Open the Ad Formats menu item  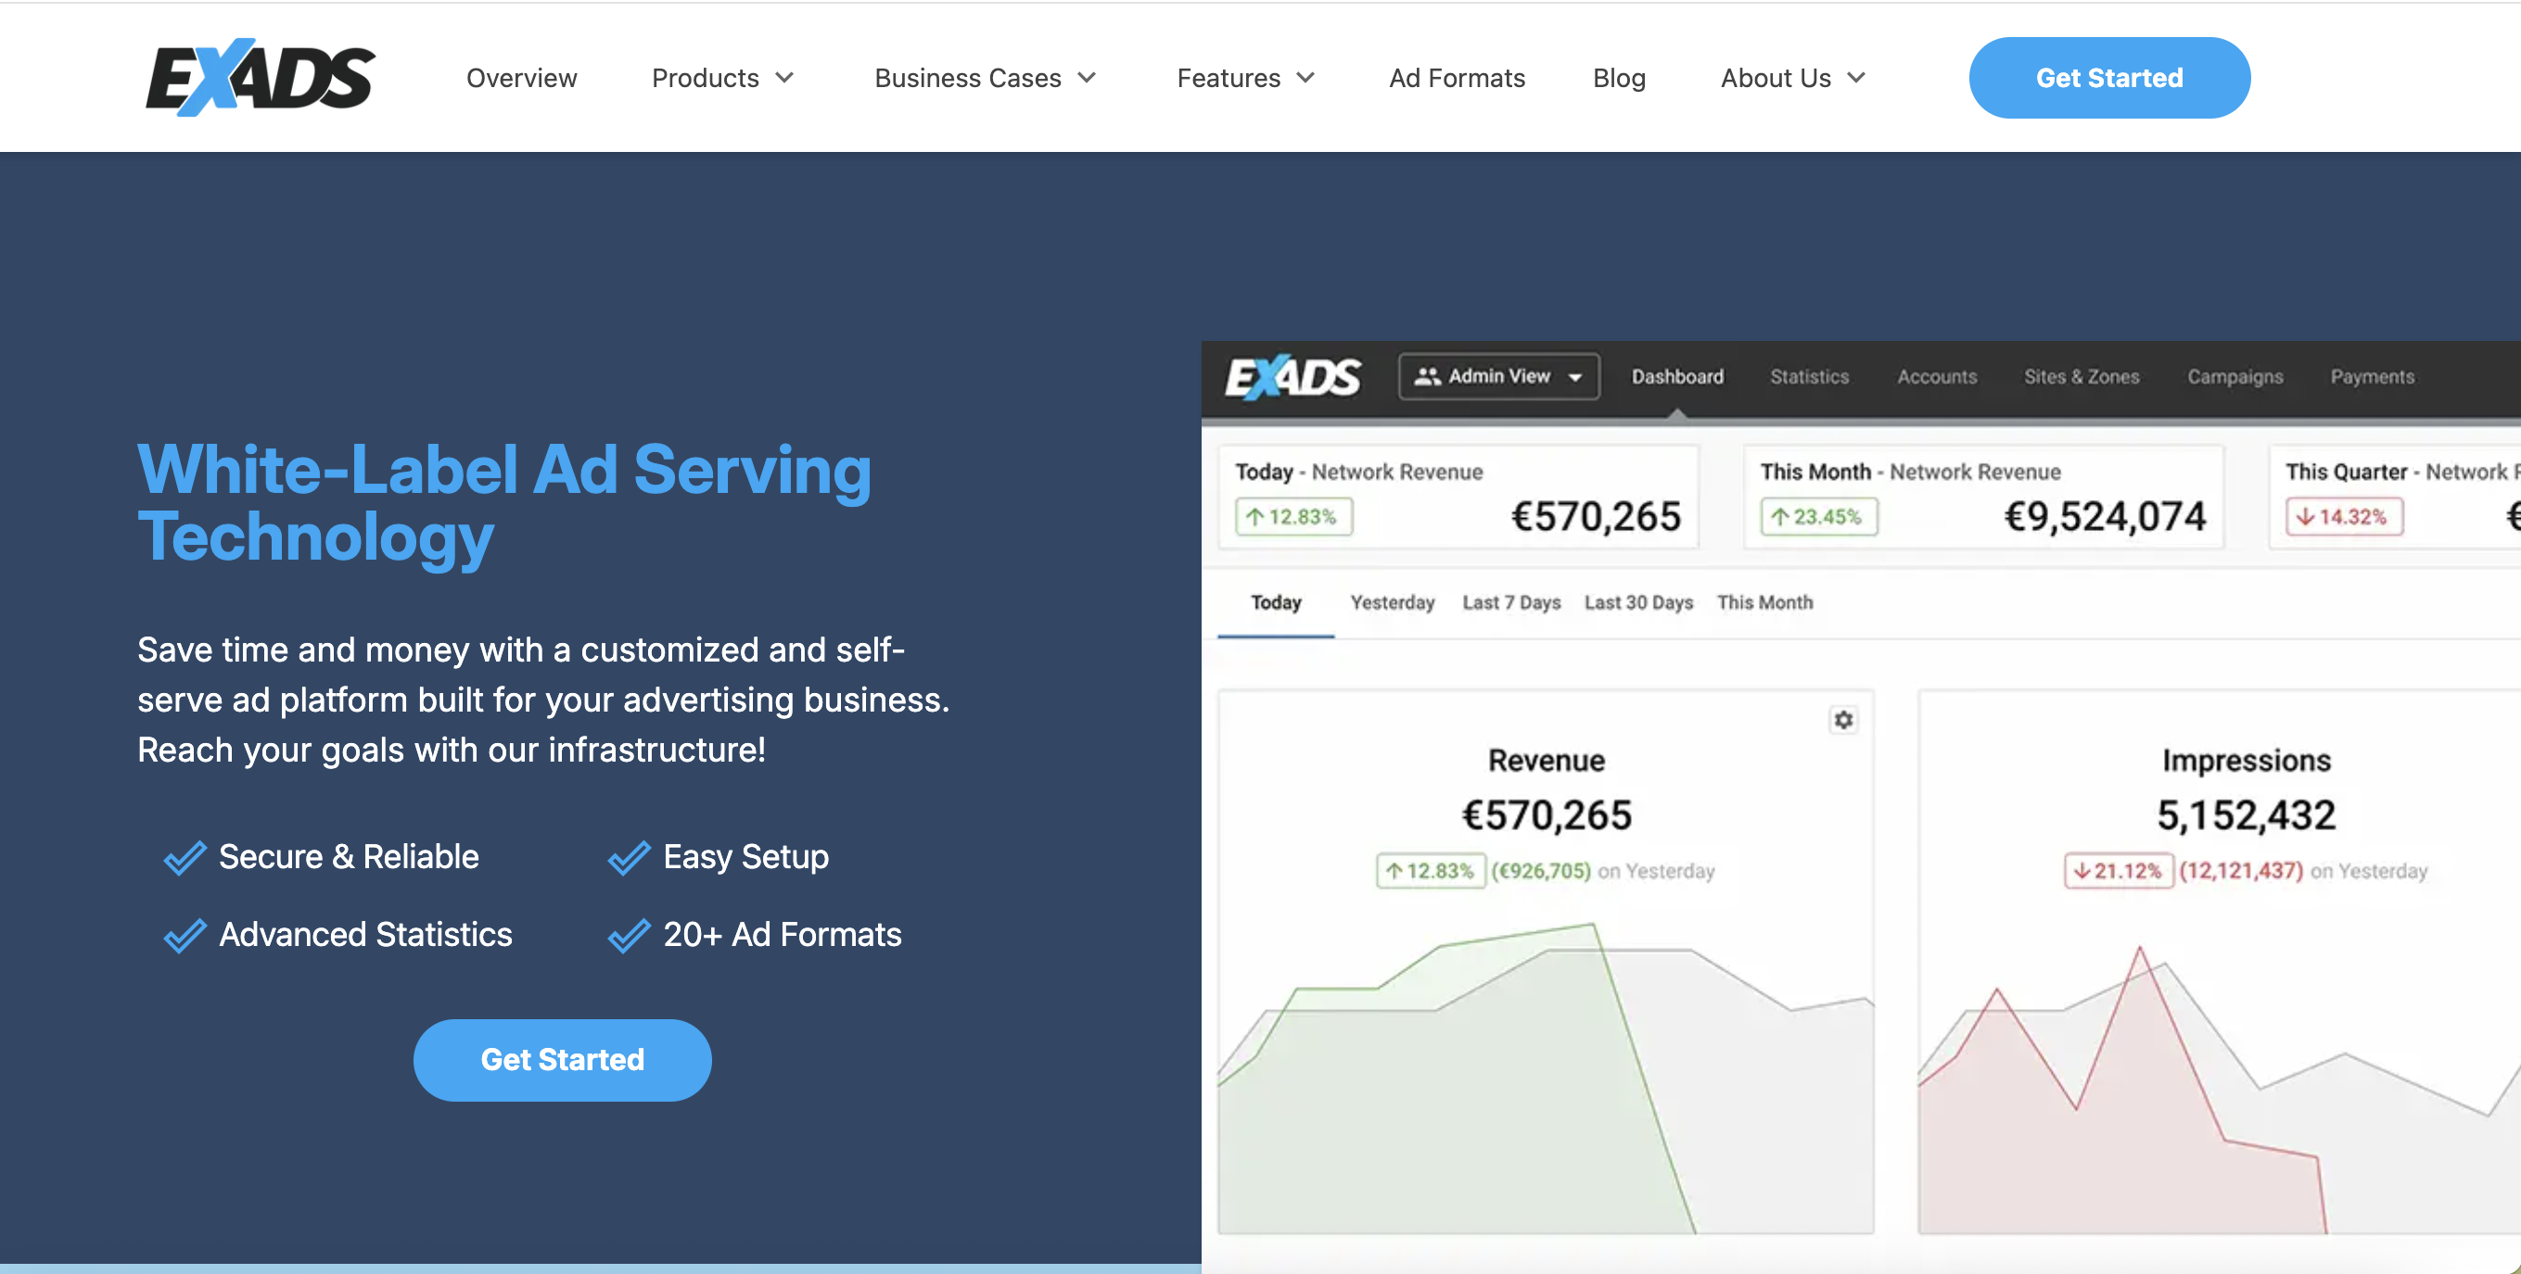(1457, 78)
